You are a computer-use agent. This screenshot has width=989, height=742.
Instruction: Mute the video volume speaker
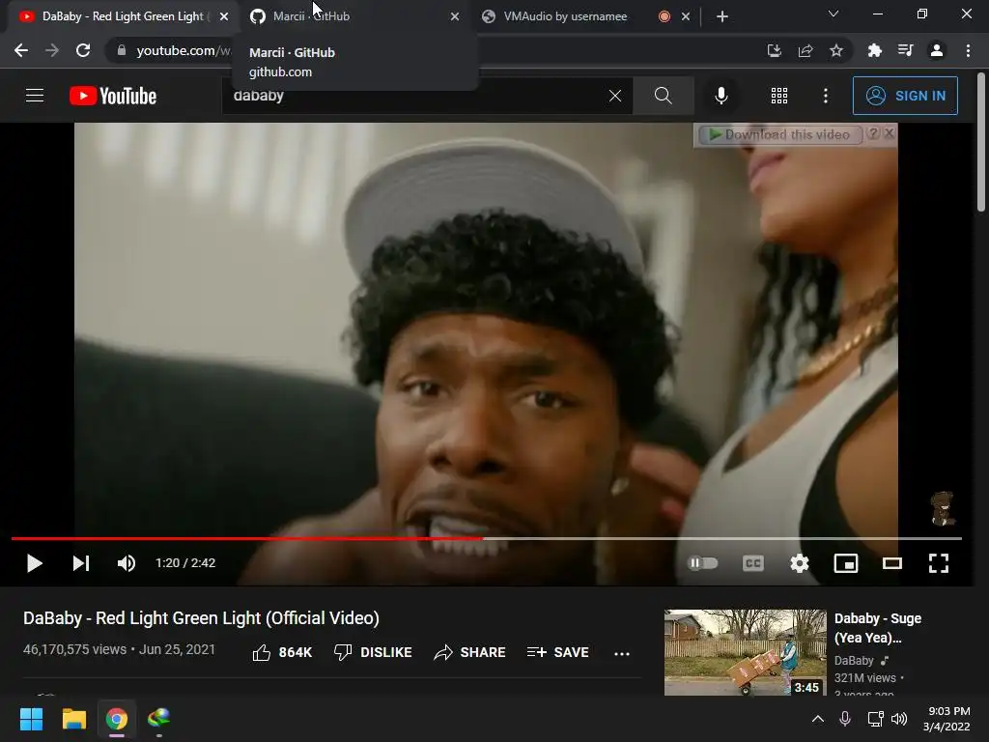click(x=127, y=563)
